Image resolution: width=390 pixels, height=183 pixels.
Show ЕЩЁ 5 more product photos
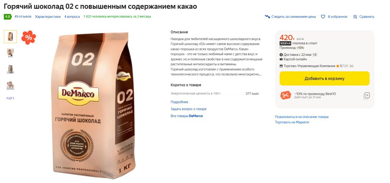(10, 98)
